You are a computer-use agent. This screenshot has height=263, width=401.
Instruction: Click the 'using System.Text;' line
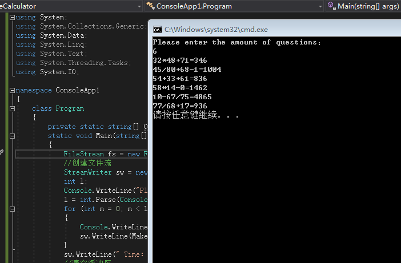[x=51, y=54]
